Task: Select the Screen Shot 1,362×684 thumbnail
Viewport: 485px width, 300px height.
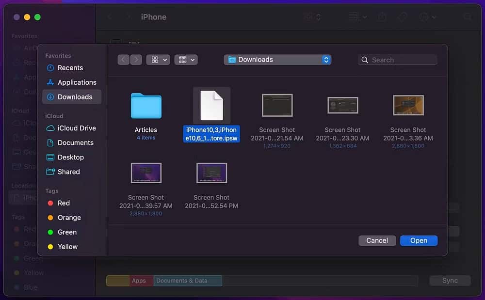Action: pos(342,105)
